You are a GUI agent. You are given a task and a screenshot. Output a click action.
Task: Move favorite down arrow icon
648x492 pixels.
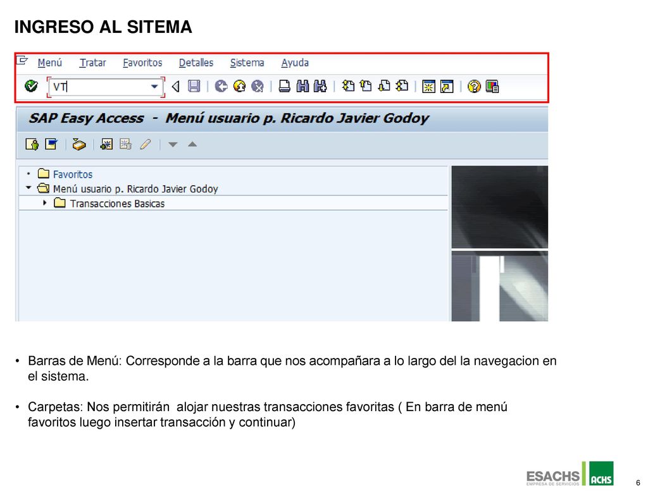pyautogui.click(x=173, y=145)
